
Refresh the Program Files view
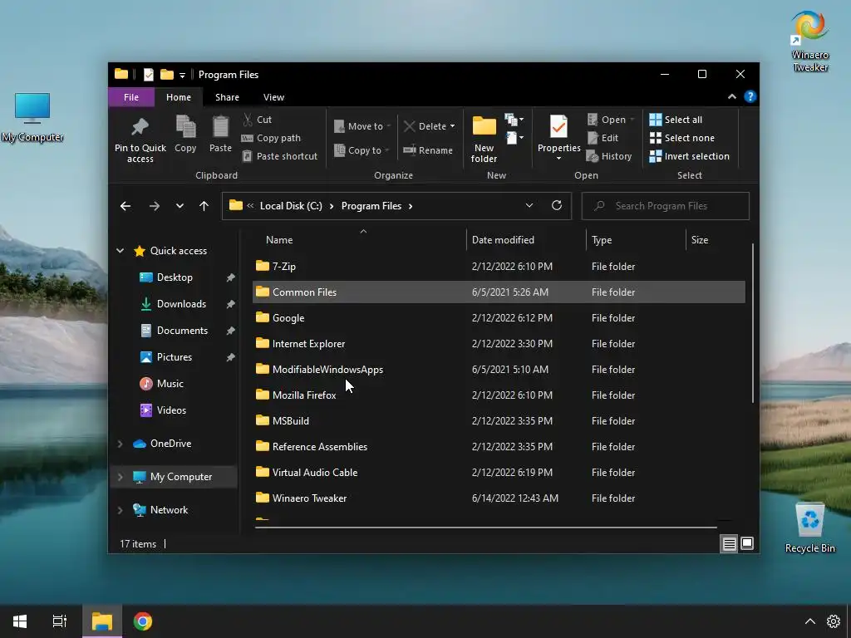[556, 206]
